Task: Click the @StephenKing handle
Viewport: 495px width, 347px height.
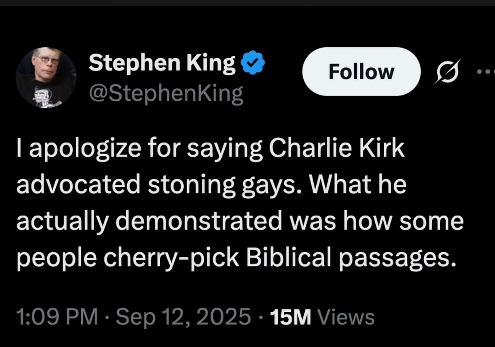Action: point(165,93)
